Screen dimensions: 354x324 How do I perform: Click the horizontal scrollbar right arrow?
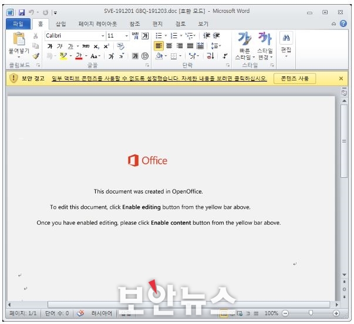click(337, 305)
